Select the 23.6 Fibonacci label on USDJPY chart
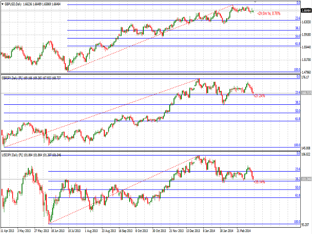Viewport: 312px width, 234px height. coord(298,169)
